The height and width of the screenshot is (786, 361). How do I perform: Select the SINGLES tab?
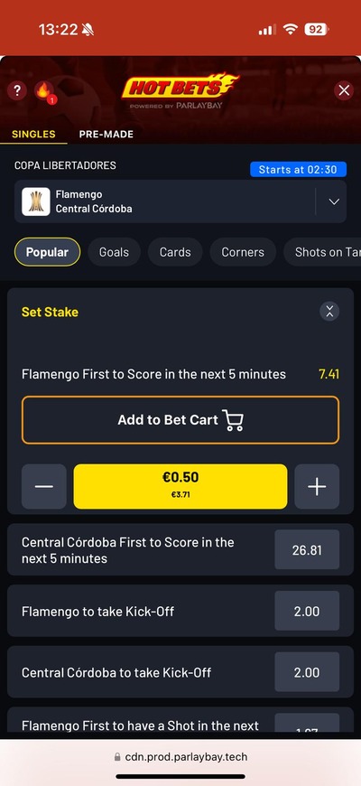[x=33, y=135]
